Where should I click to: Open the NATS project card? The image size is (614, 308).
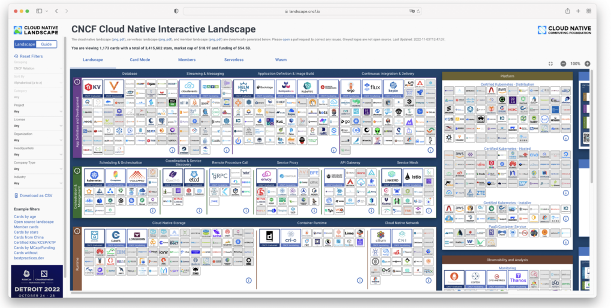tap(210, 89)
